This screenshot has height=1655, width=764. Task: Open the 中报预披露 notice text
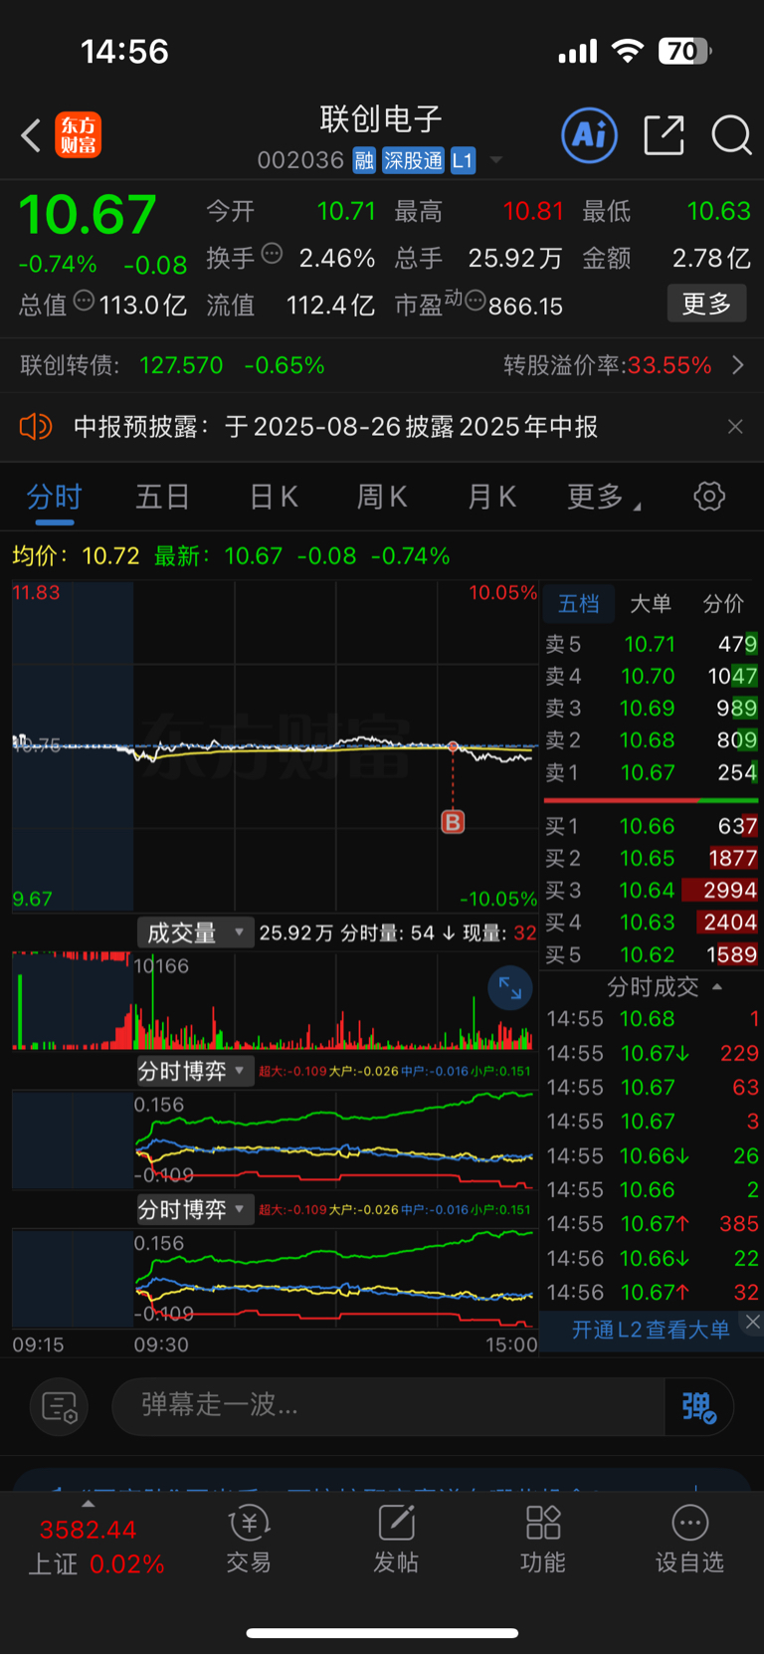(335, 427)
